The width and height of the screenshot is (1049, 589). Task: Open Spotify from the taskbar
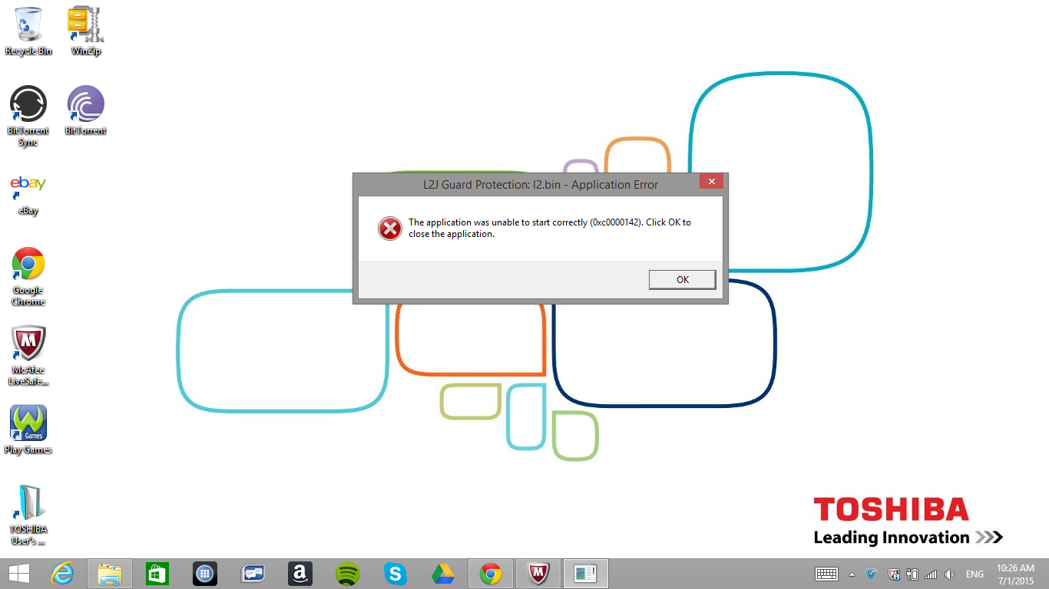coord(348,574)
